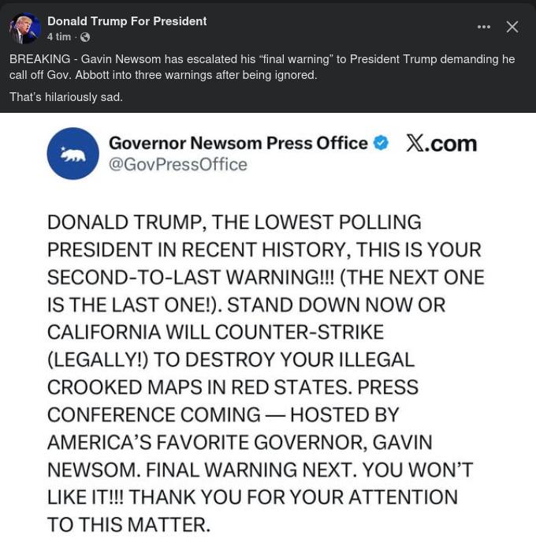Click the "4 tim" post timestamp
The height and width of the screenshot is (543, 536).
tap(59, 37)
